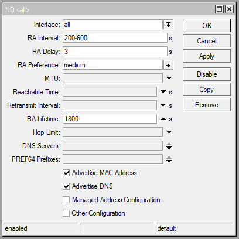Click the OK button
Image resolution: width=239 pixels, height=239 pixels.
click(x=207, y=26)
